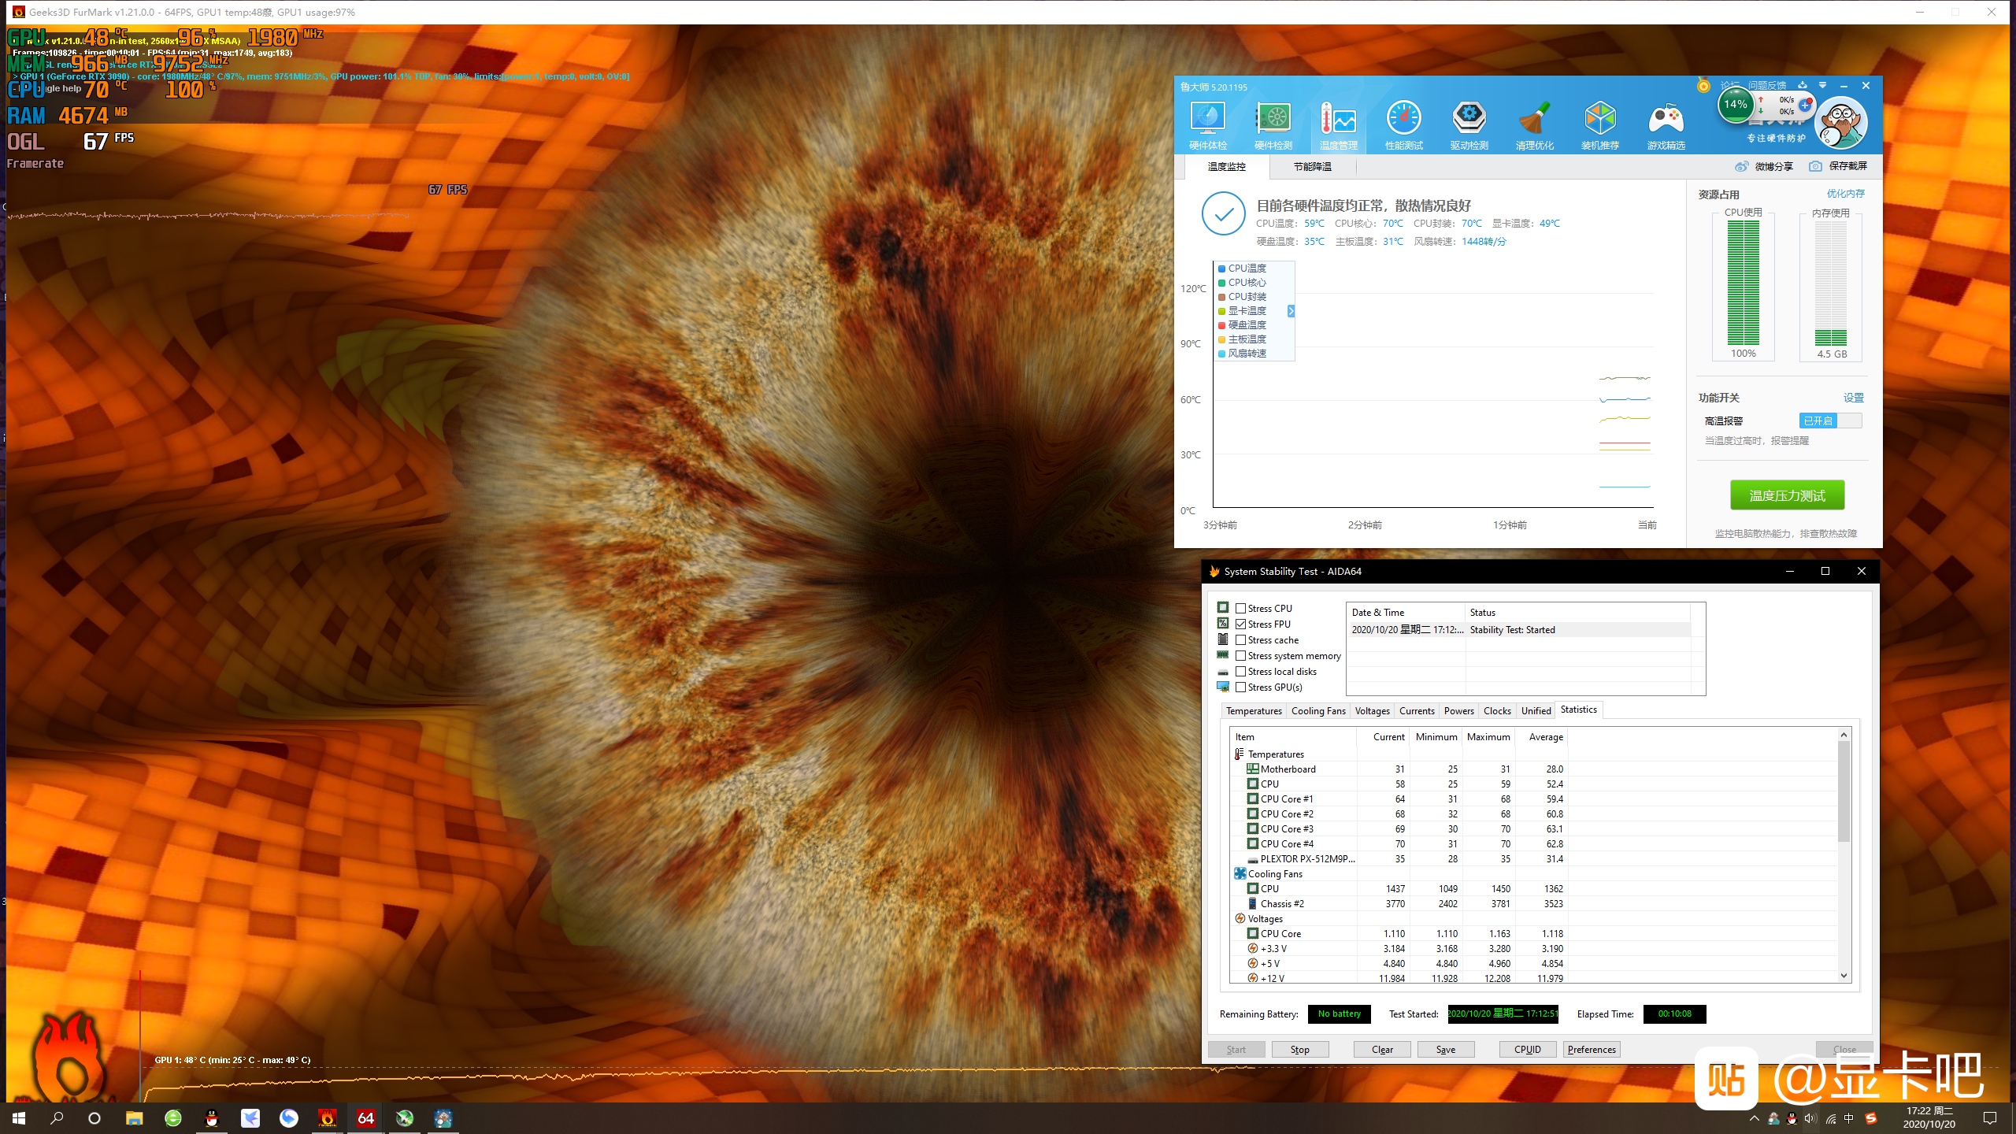Switch to Unified tab

coord(1536,710)
